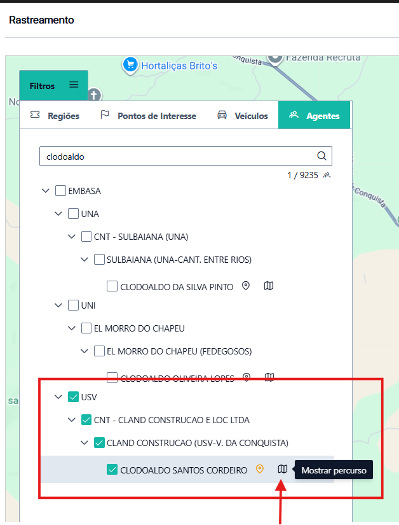This screenshot has height=525, width=399.
Task: Click the search magnifier icon
Action: [x=321, y=156]
